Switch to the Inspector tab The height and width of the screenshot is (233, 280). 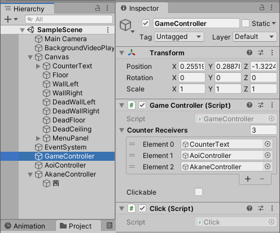(x=142, y=8)
